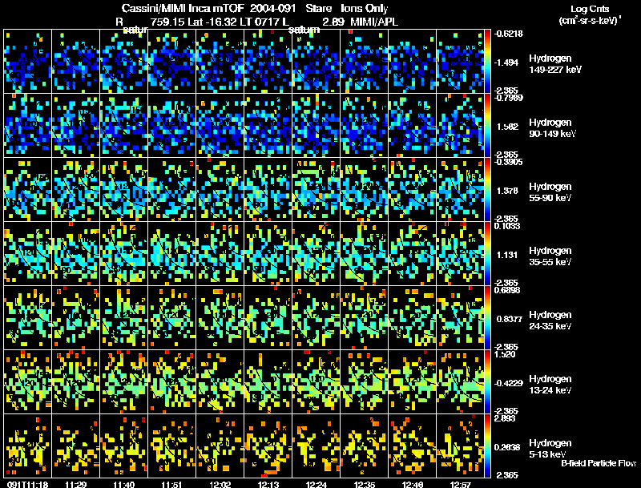
Task: Click the color bar of the 24-35 keV row
Action: [487, 318]
